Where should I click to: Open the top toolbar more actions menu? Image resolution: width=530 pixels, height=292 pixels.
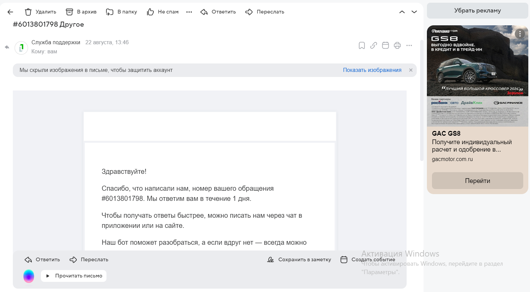point(189,12)
